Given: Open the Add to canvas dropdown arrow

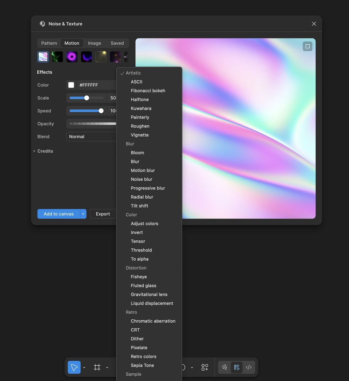Looking at the screenshot, I should (x=83, y=214).
